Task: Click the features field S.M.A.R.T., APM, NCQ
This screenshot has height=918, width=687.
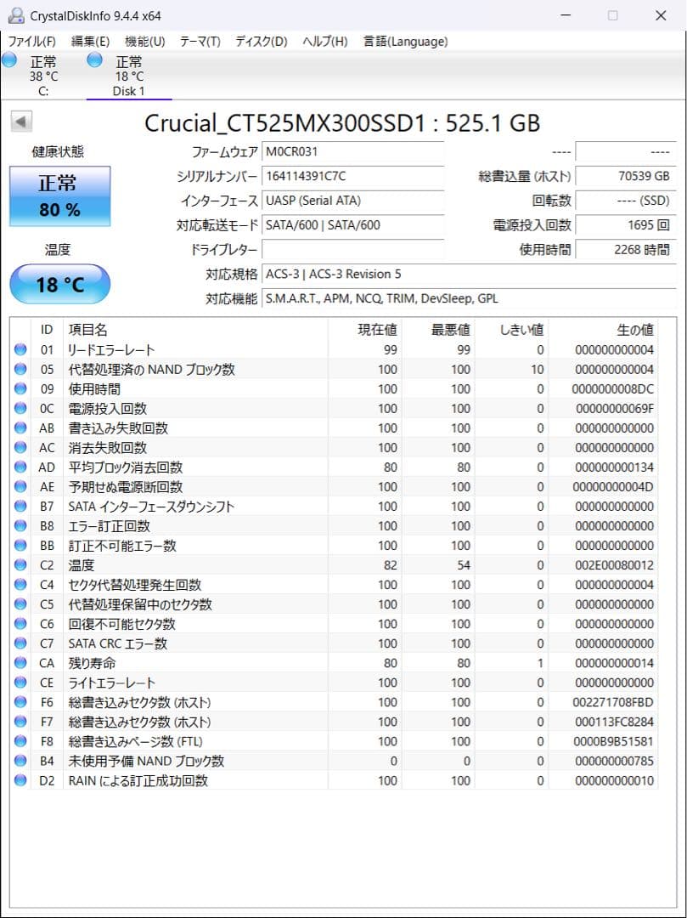Action: point(469,298)
